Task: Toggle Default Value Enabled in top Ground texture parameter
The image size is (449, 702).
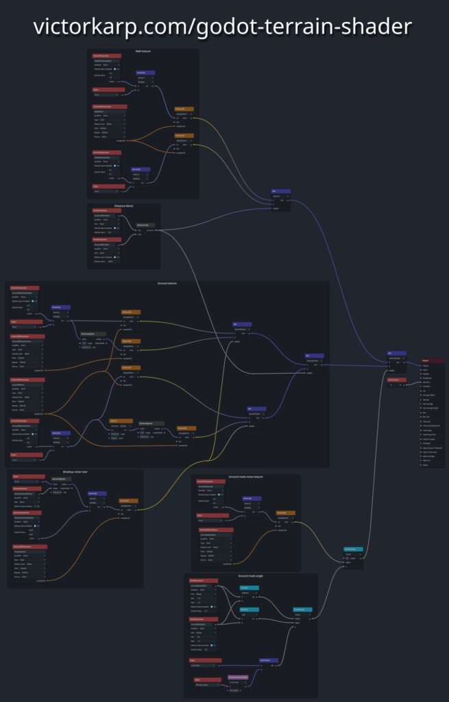Action: (33, 301)
